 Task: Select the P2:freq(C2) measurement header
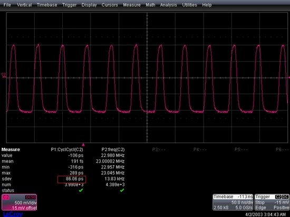coord(113,149)
